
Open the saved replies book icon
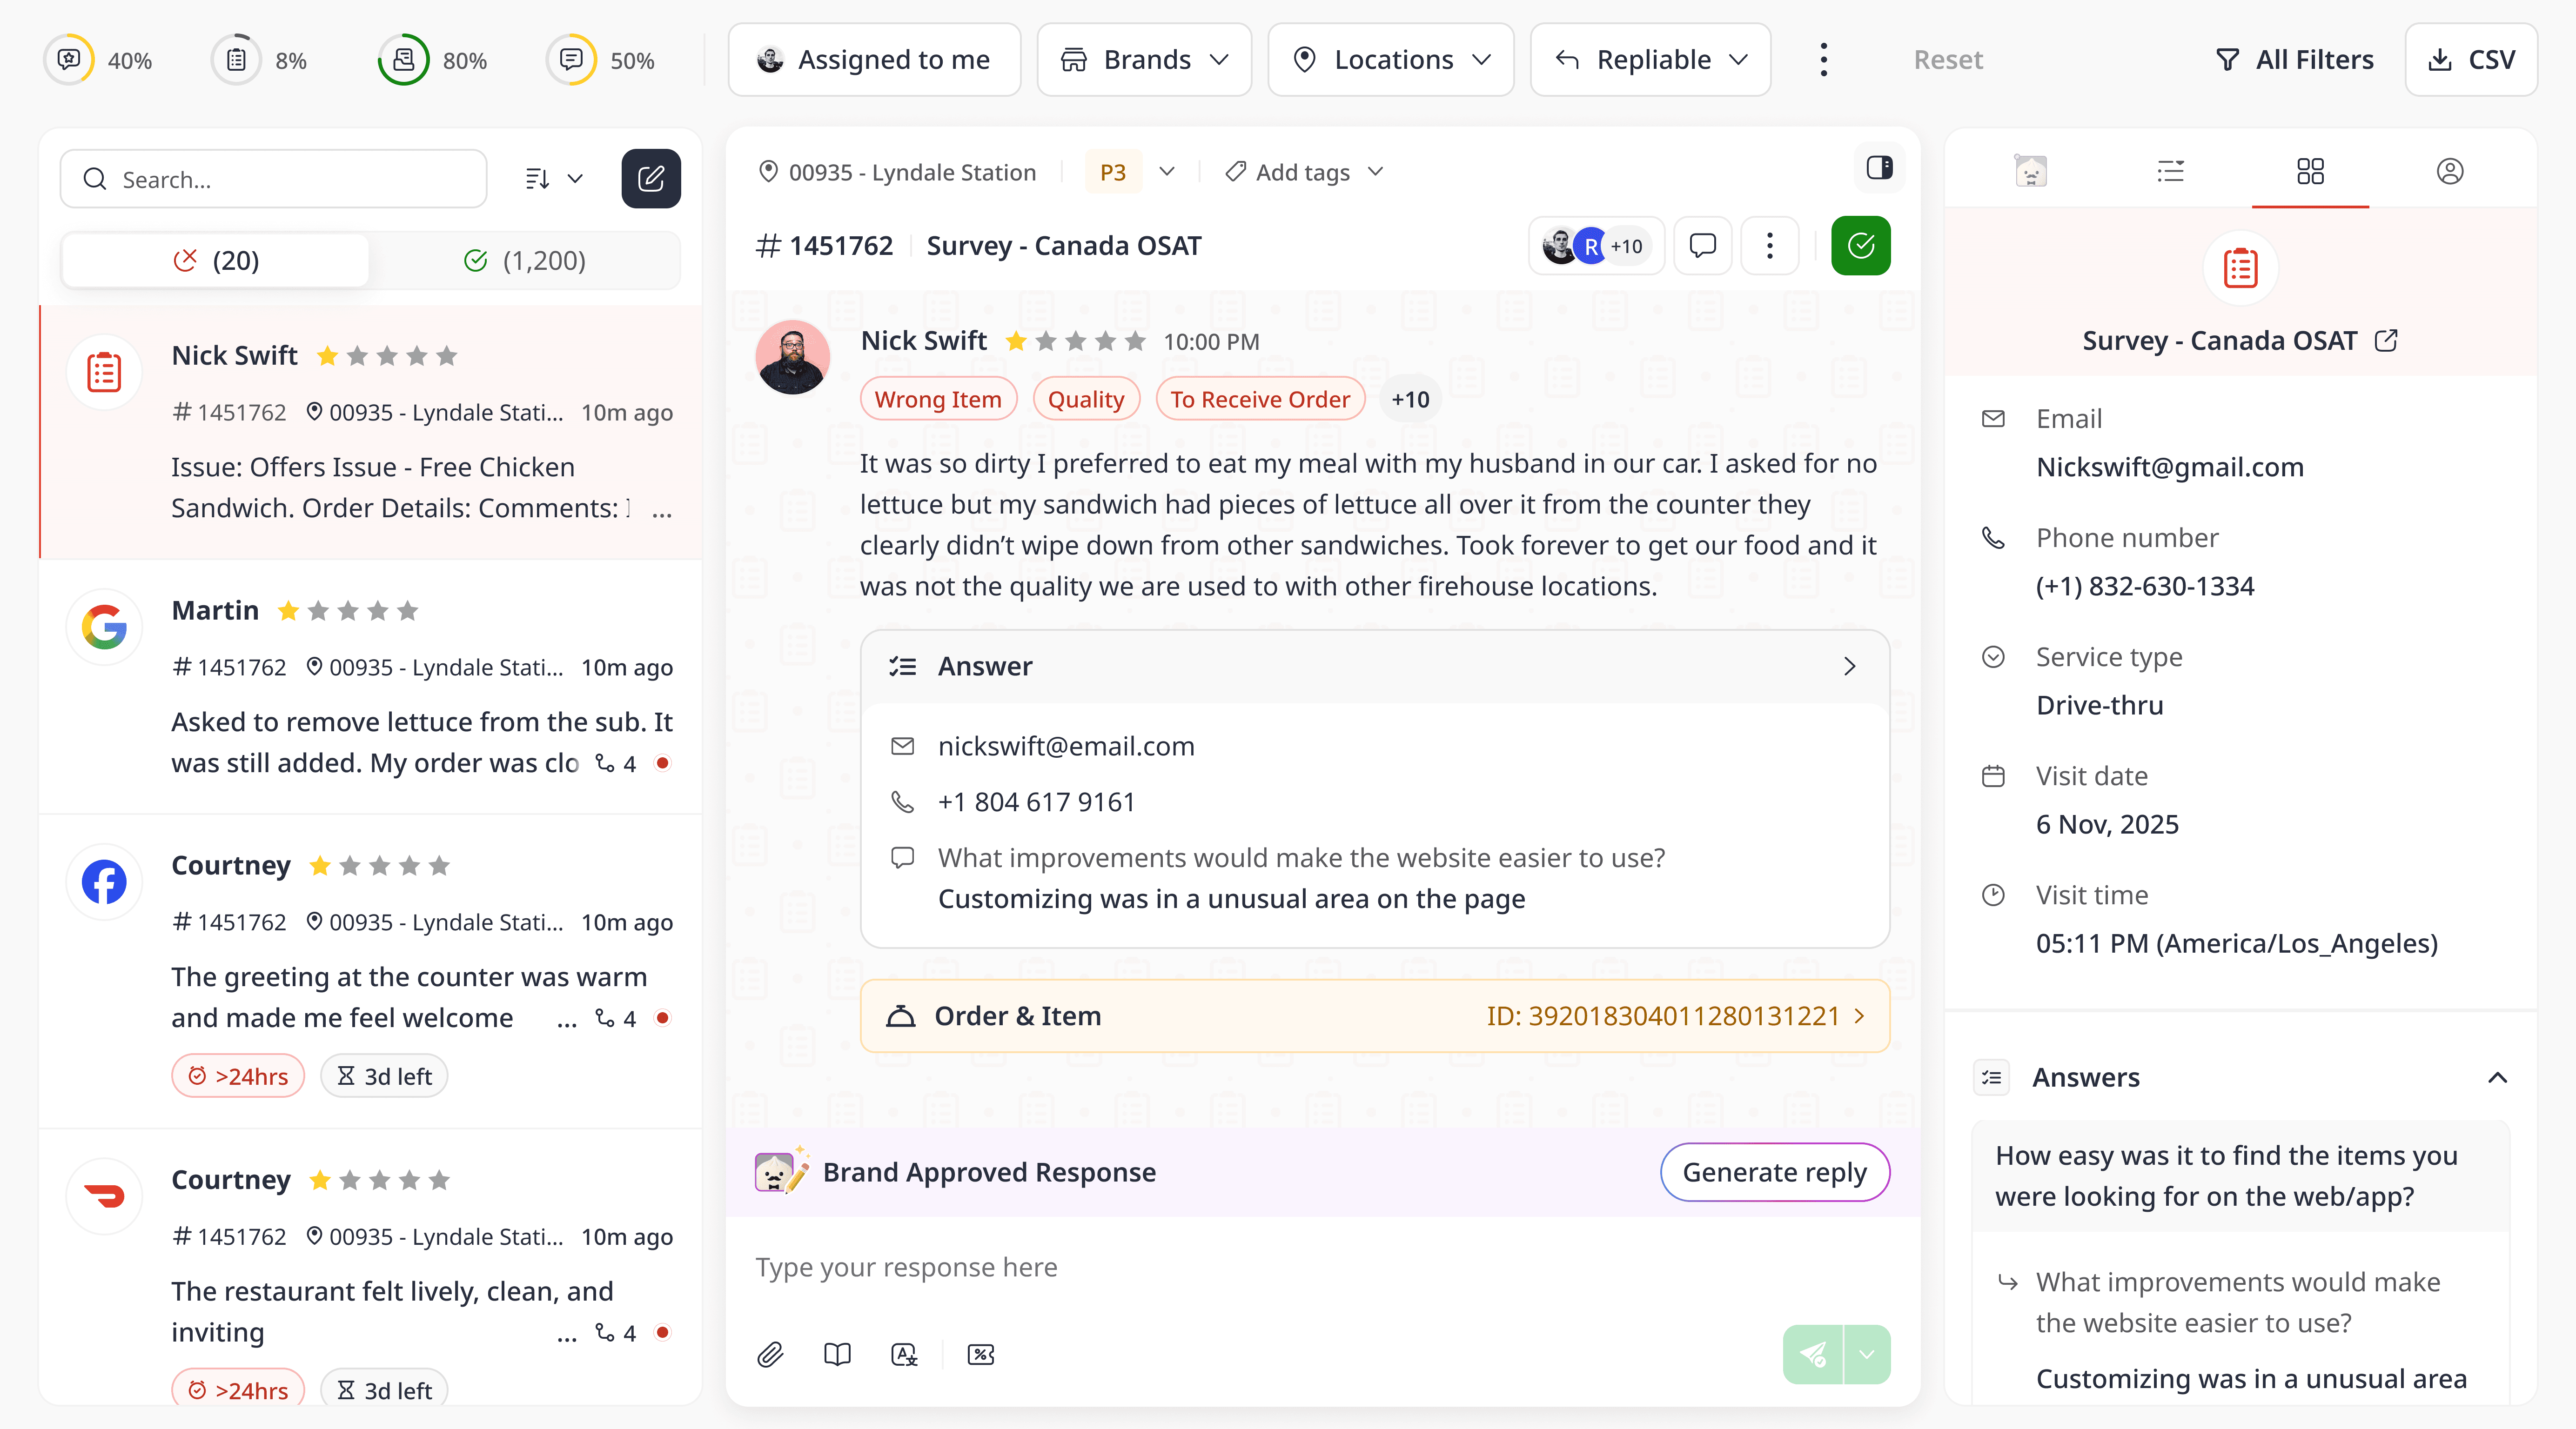coord(837,1355)
